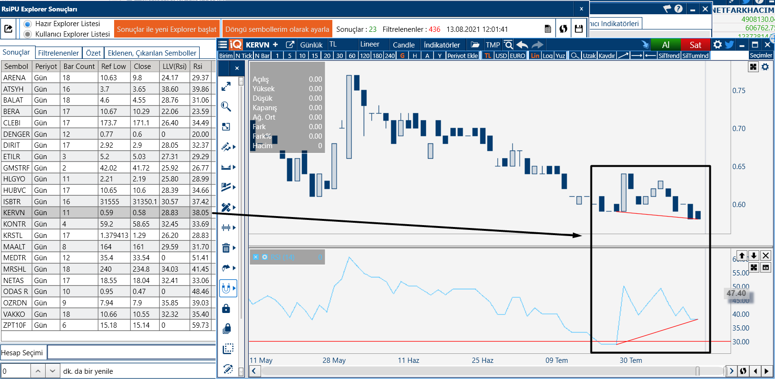
Task: Open the chart hamburger menu icon
Action: [223, 45]
